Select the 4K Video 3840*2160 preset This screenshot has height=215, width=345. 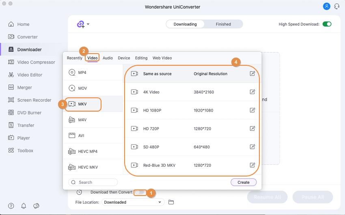coord(192,92)
